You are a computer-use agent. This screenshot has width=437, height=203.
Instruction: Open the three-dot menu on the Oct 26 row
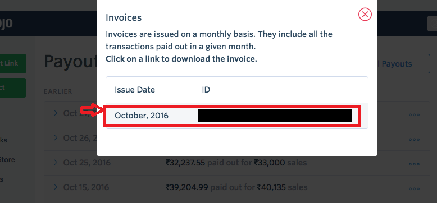[x=414, y=140]
